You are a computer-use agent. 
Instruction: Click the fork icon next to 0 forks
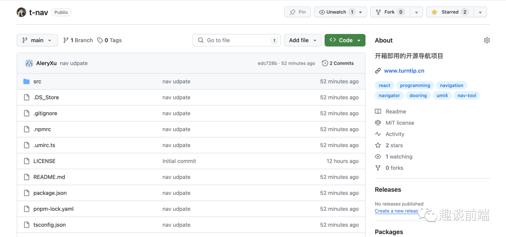click(378, 168)
